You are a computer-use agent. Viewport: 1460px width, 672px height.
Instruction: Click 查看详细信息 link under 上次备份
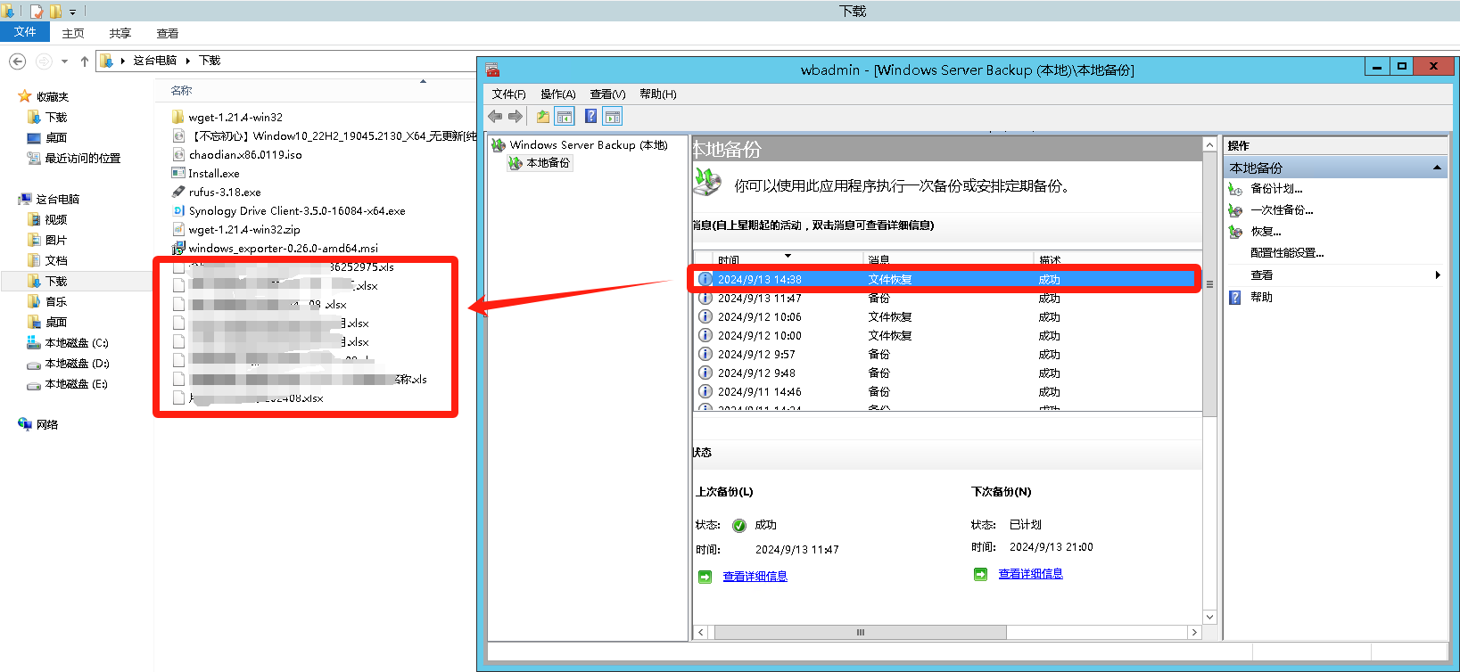click(755, 577)
